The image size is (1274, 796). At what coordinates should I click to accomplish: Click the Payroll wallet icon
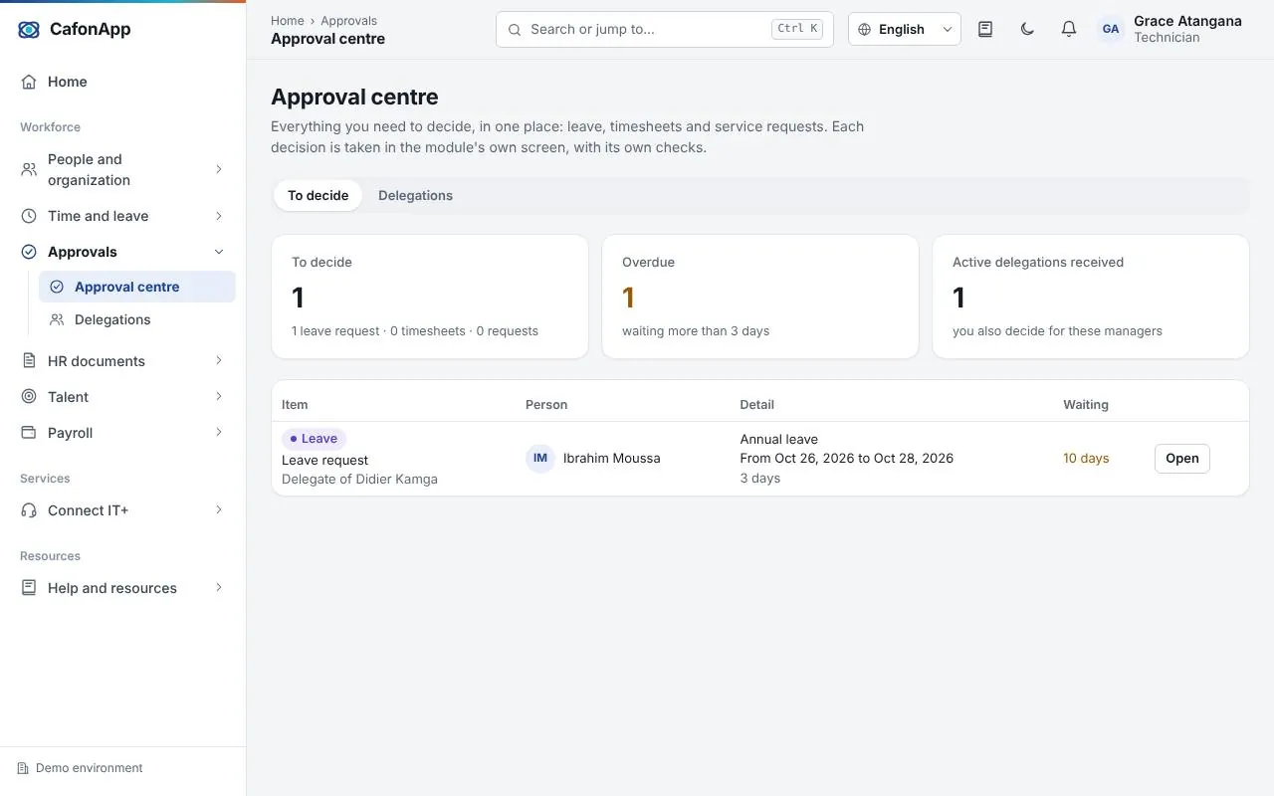tap(29, 433)
